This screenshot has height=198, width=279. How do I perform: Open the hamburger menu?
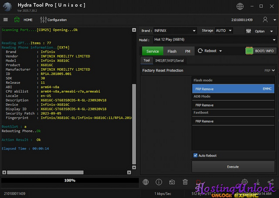tap(6, 20)
